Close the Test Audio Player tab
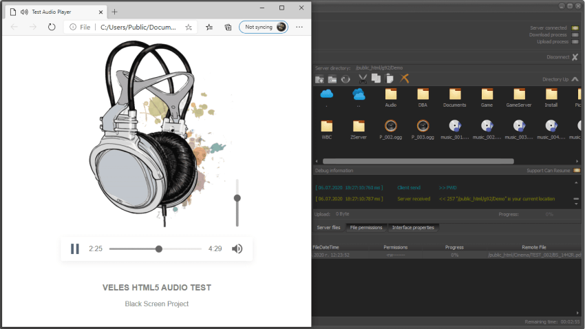This screenshot has height=329, width=585. pos(100,12)
